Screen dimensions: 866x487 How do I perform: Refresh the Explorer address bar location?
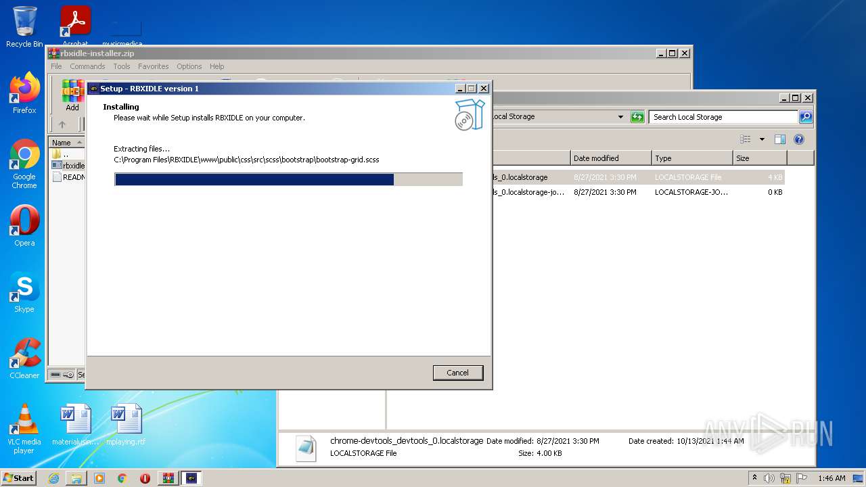pyautogui.click(x=637, y=117)
